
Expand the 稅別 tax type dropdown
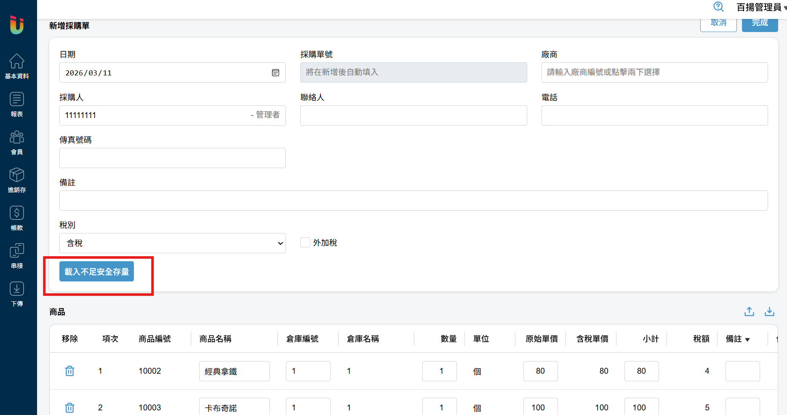pyautogui.click(x=172, y=243)
